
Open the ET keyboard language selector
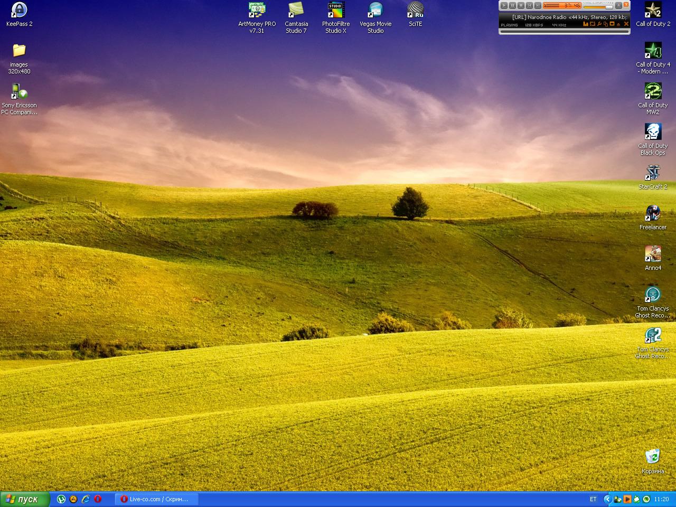point(593,499)
